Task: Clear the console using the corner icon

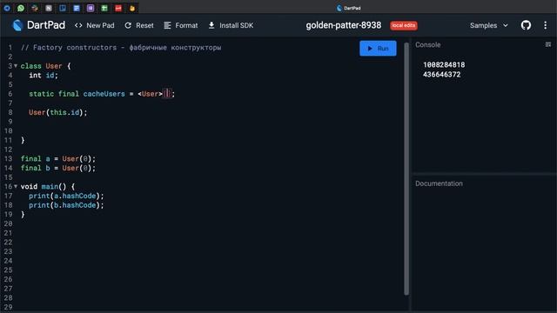Action: click(548, 44)
